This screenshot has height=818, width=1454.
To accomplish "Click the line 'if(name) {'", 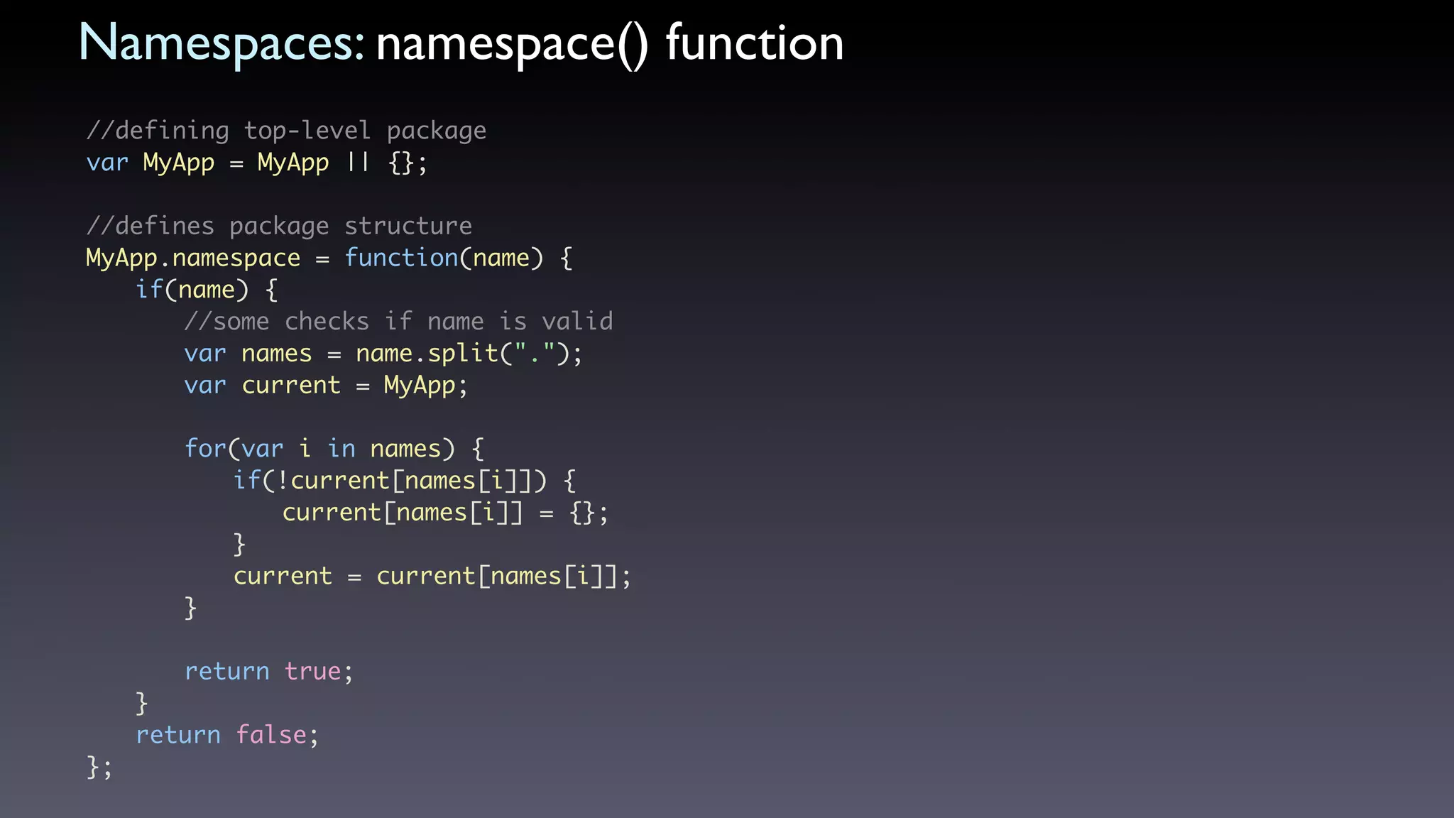I will coord(207,290).
